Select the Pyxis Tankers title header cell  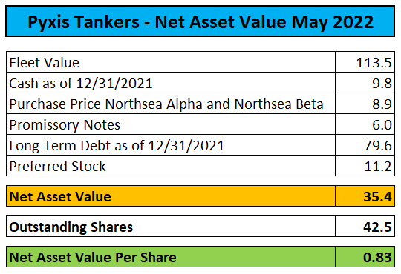[x=200, y=21]
